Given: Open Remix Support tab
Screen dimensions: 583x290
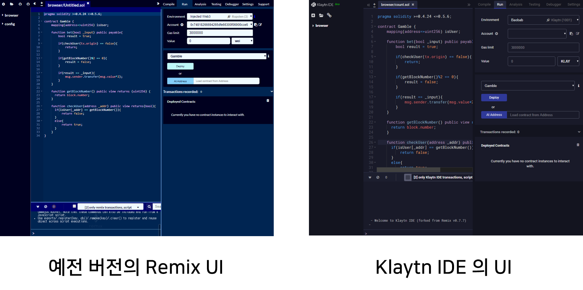Looking at the screenshot, I should tap(264, 4).
